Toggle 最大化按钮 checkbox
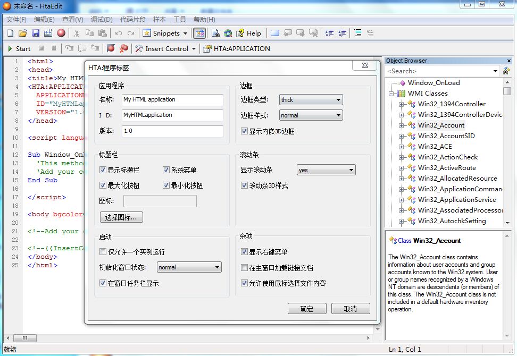The height and width of the screenshot is (356, 517). [103, 185]
